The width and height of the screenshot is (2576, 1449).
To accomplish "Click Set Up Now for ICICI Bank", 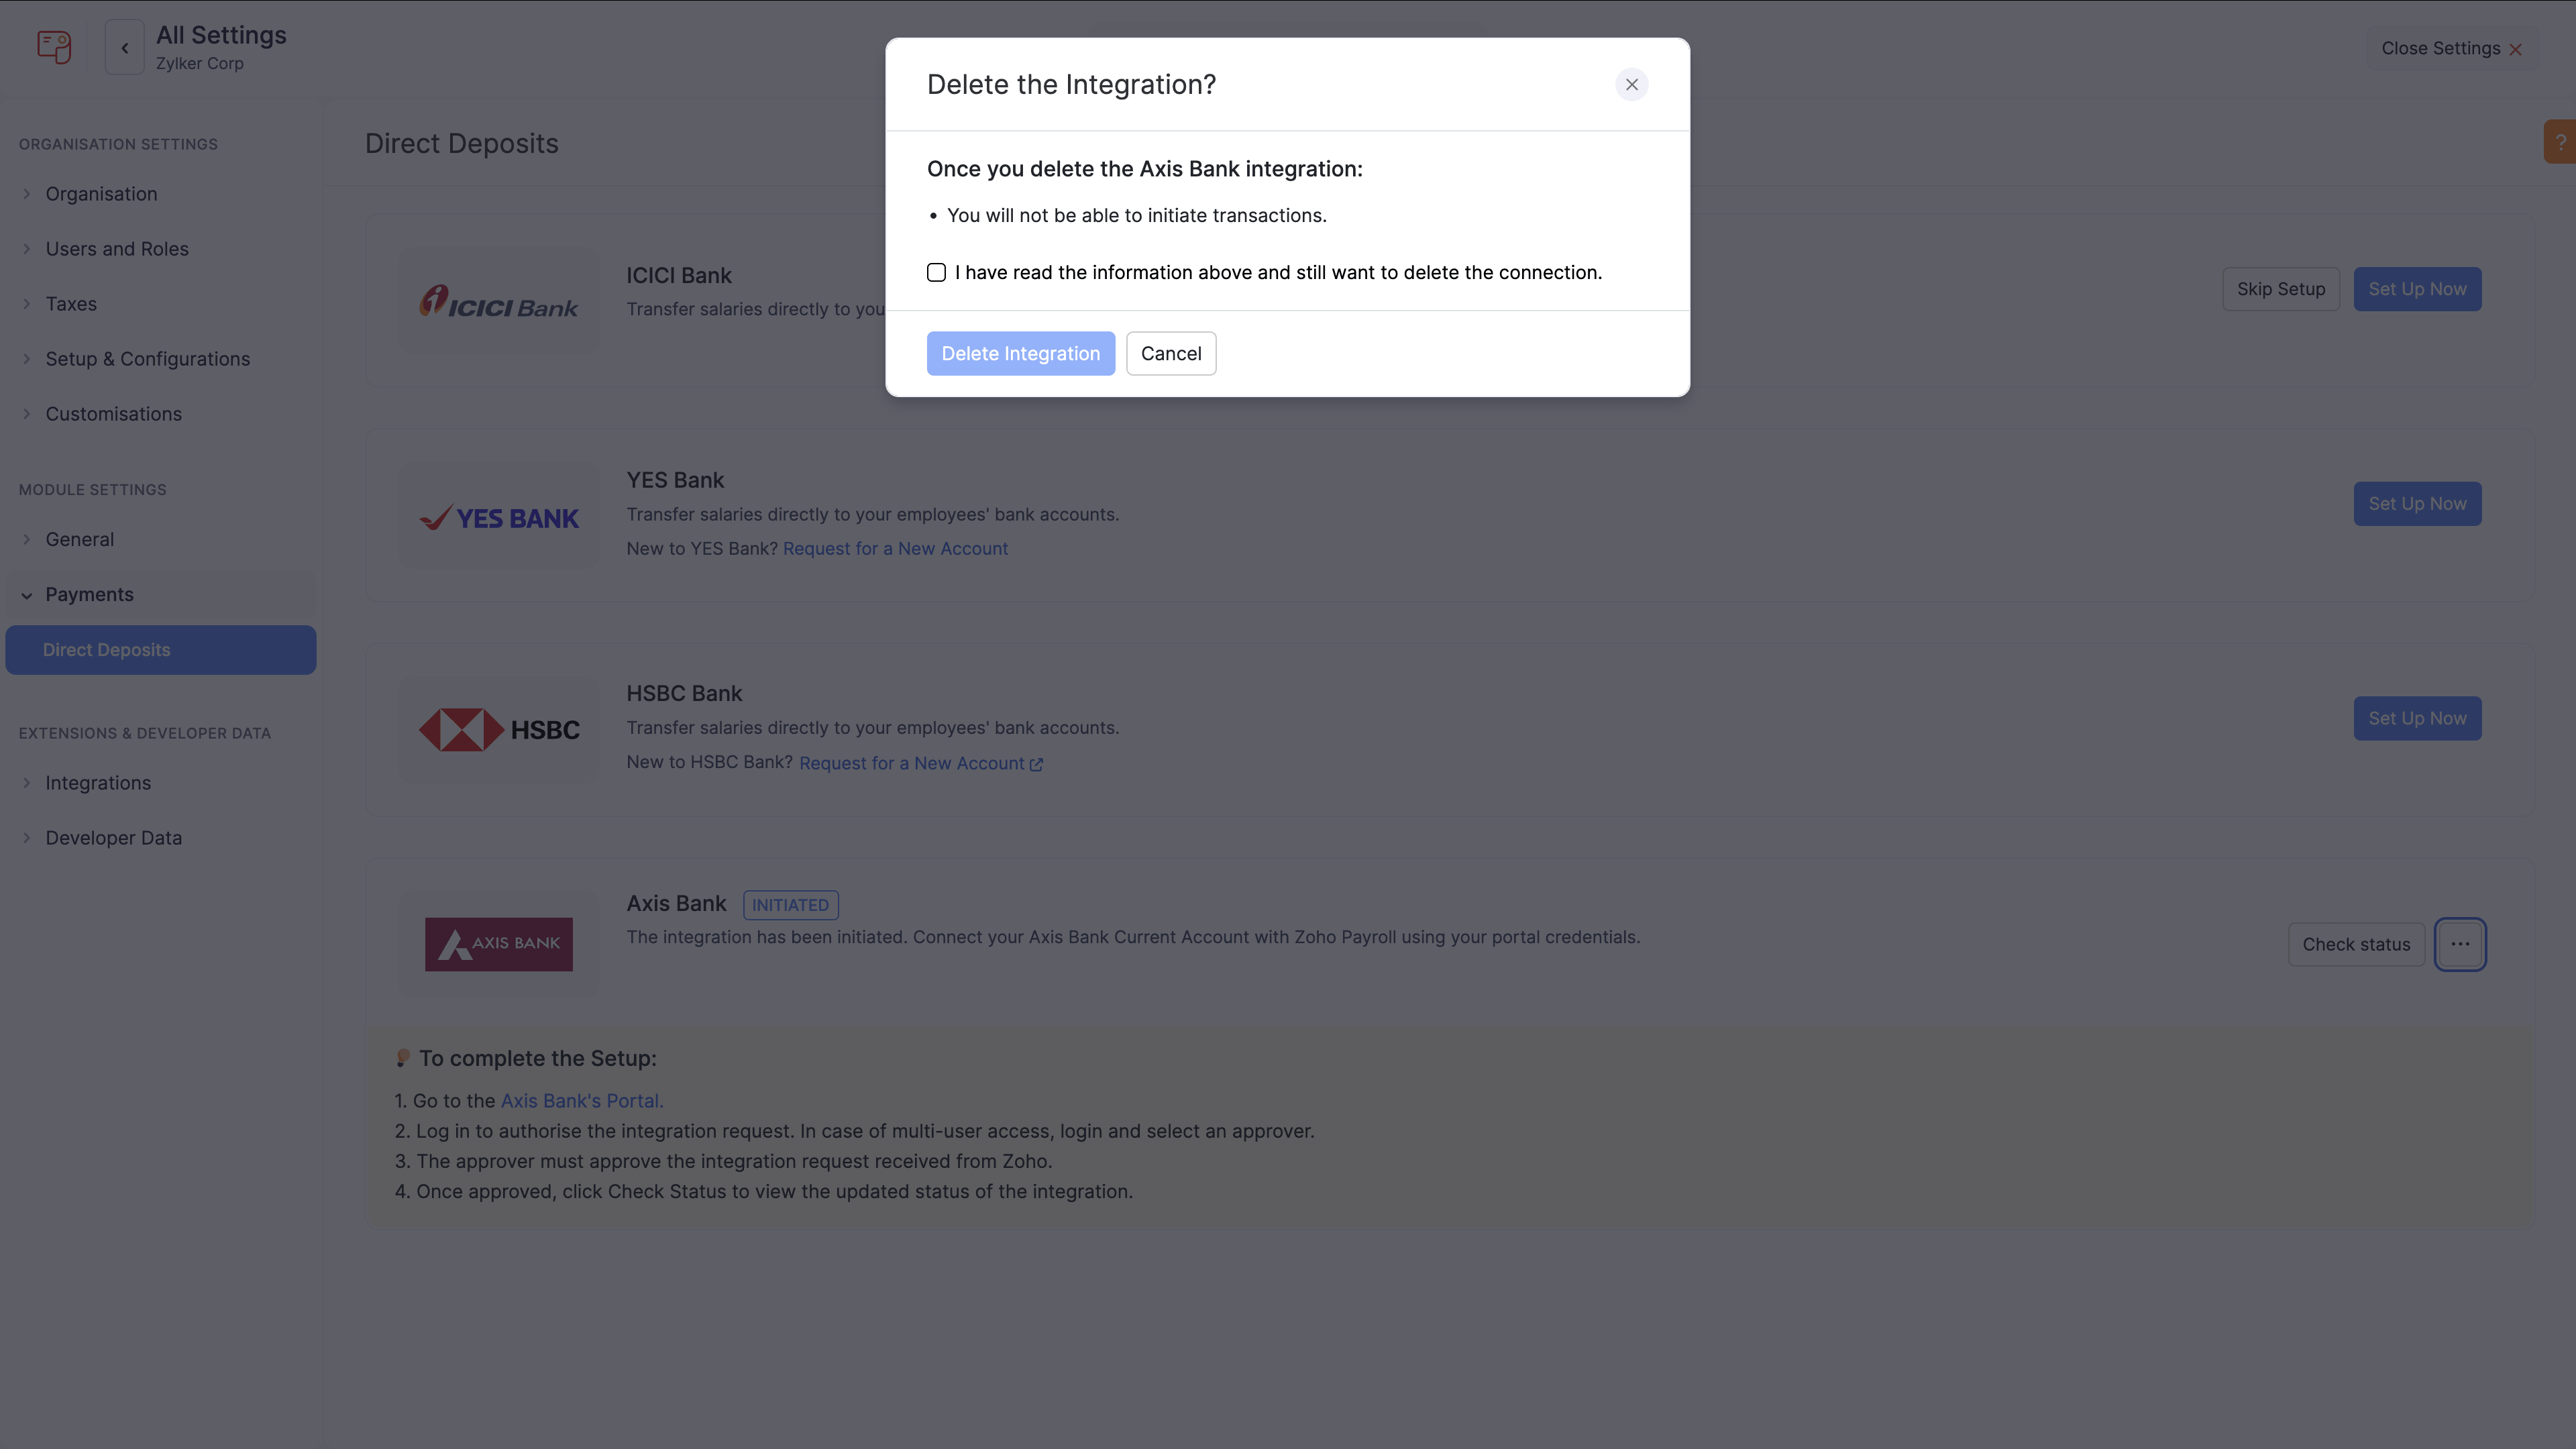I will pos(2417,288).
